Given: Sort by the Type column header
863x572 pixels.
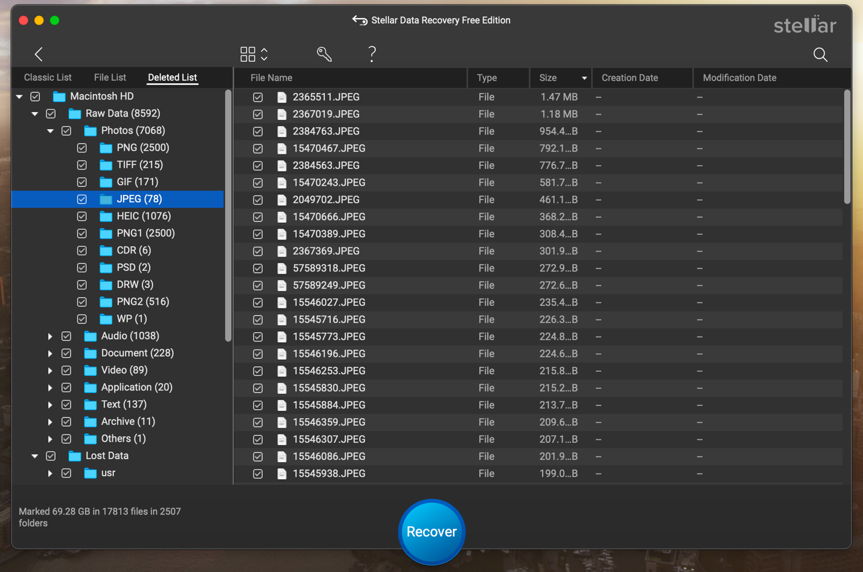Looking at the screenshot, I should [498, 78].
